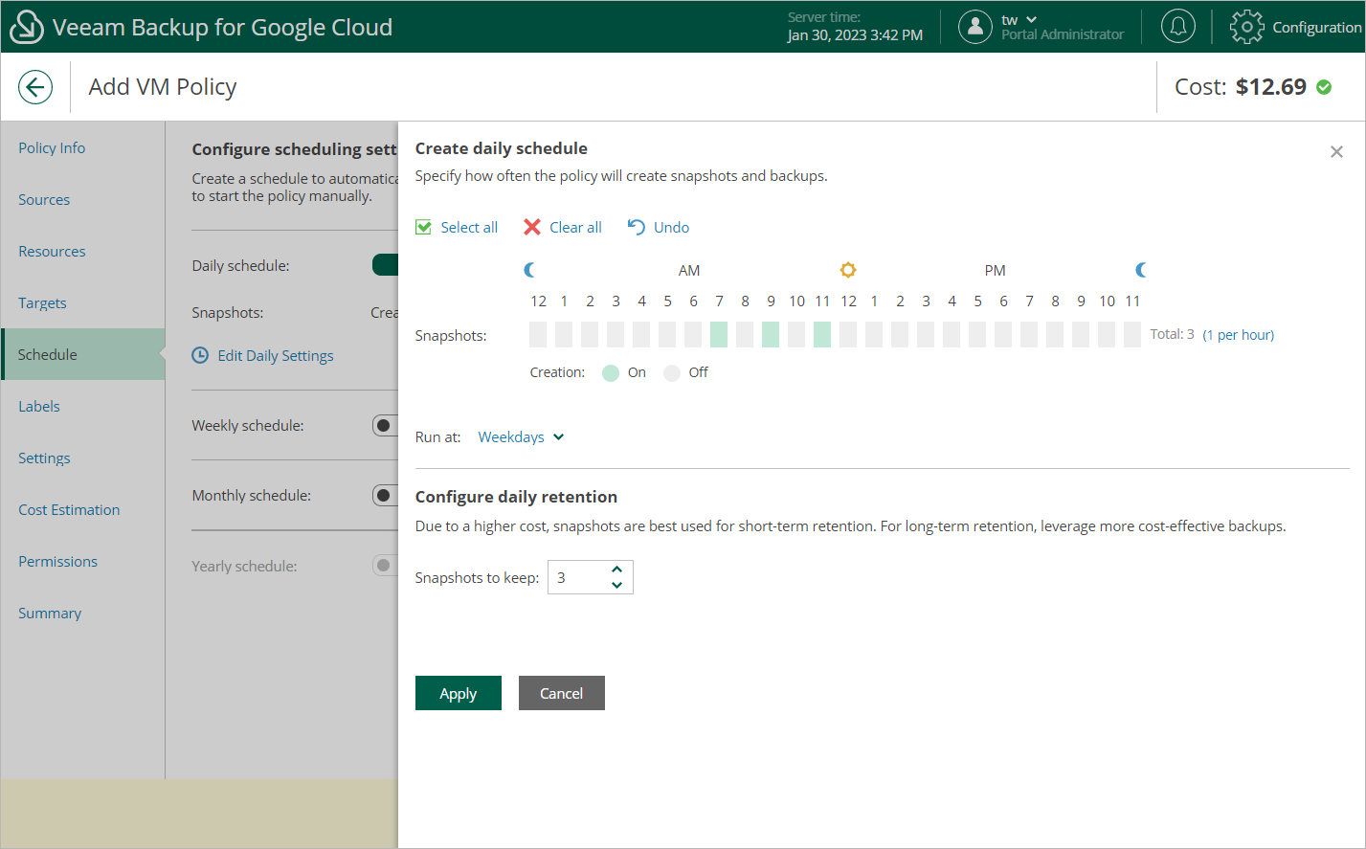The height and width of the screenshot is (849, 1366).
Task: Increase Snapshots to keep value
Action: click(616, 569)
